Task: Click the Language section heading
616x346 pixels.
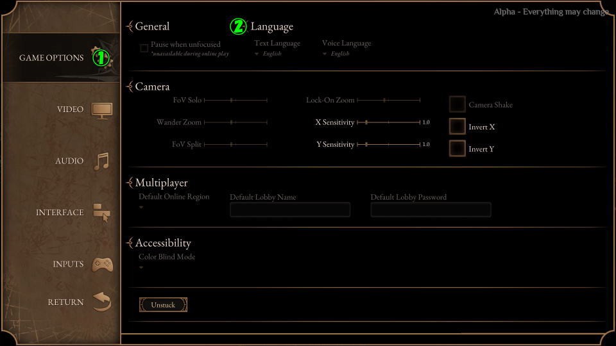Action: point(272,27)
